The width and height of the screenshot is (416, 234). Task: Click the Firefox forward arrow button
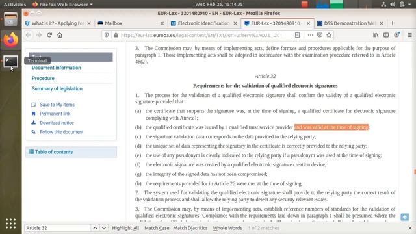pos(39,35)
